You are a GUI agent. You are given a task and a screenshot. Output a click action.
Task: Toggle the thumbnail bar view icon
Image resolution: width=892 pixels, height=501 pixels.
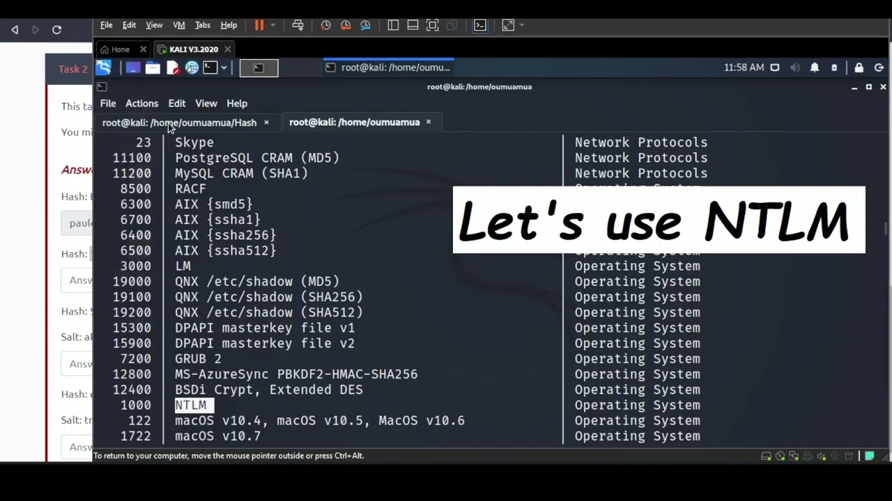tap(413, 25)
